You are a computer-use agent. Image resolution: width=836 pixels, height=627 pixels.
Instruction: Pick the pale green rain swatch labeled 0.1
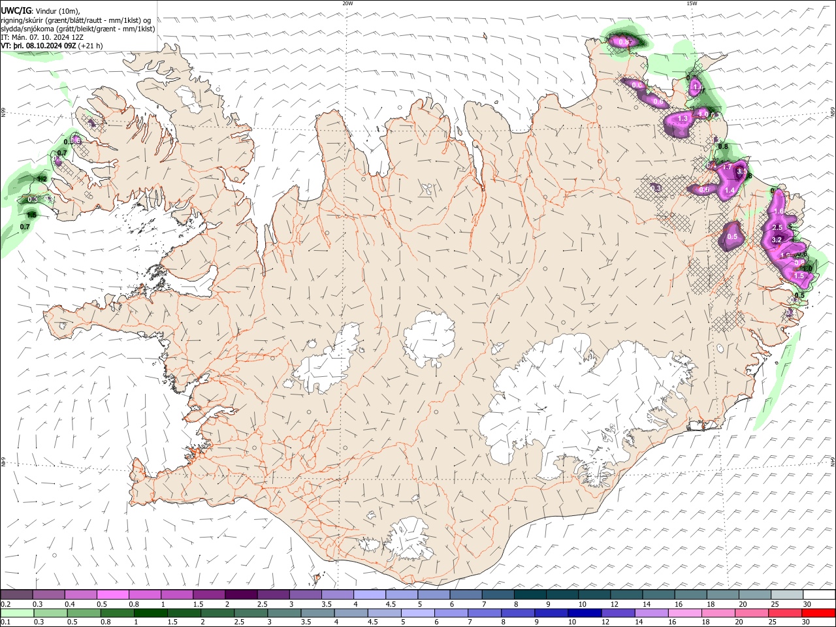(x=16, y=613)
